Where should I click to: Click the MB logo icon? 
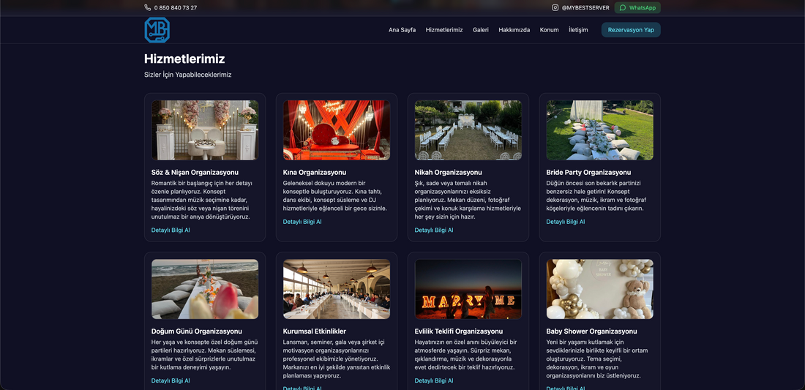(157, 30)
